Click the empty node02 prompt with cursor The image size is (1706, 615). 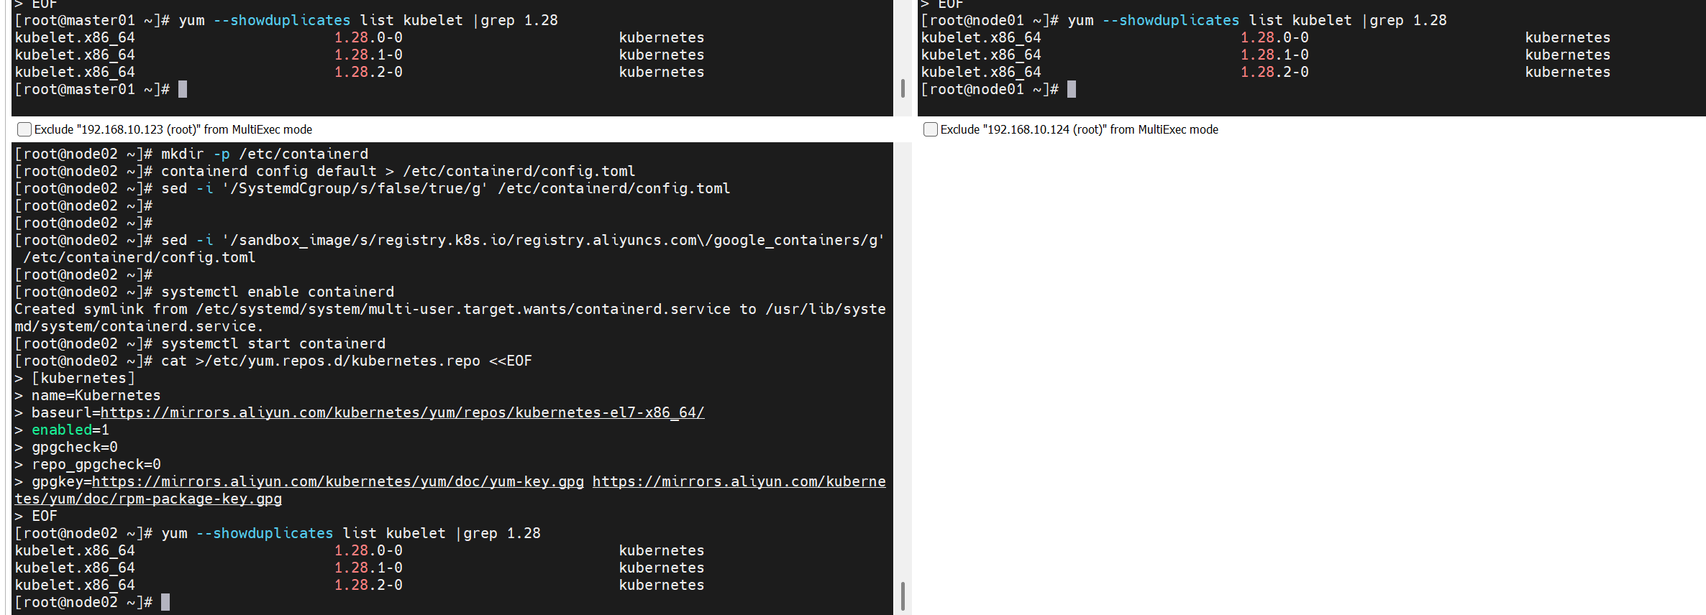pyautogui.click(x=92, y=602)
